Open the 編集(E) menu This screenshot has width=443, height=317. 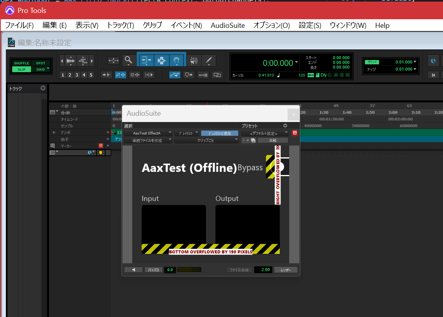(x=55, y=26)
